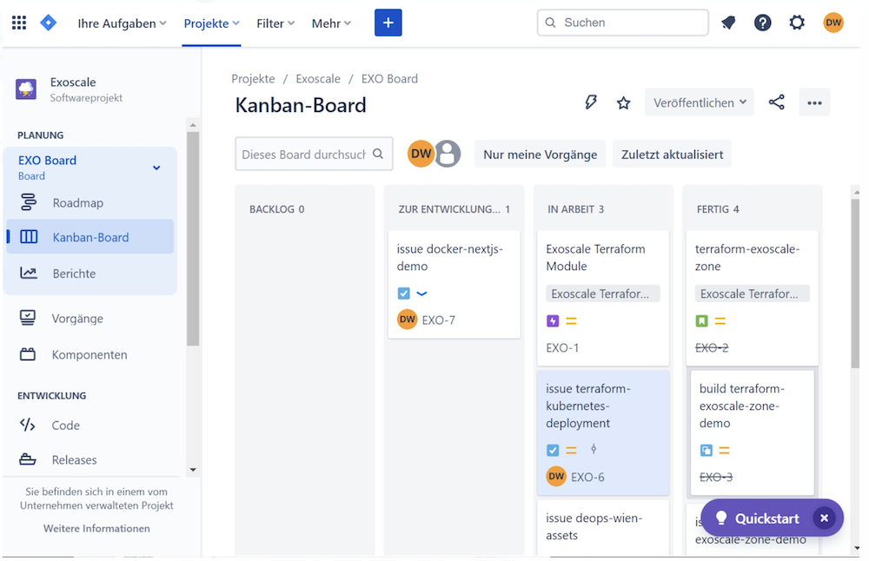Viewport: 869px width, 561px height.
Task: Click the task checkbox icon on EXO-6
Action: click(x=553, y=450)
